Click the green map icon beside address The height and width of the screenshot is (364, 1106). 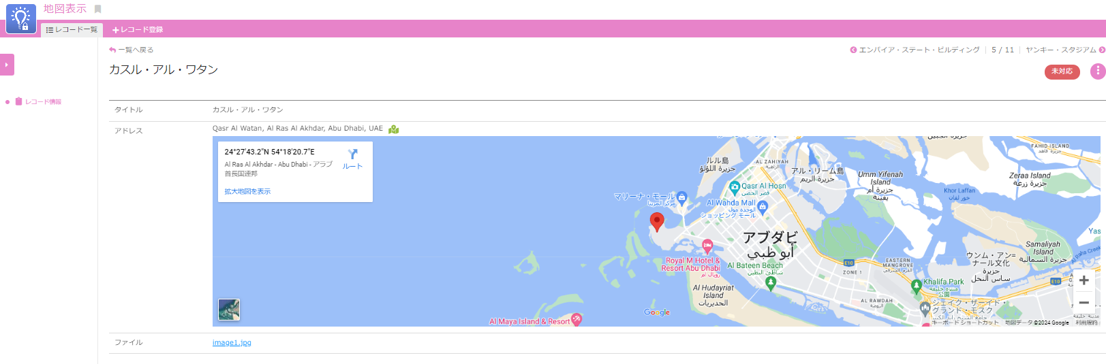[x=394, y=129]
